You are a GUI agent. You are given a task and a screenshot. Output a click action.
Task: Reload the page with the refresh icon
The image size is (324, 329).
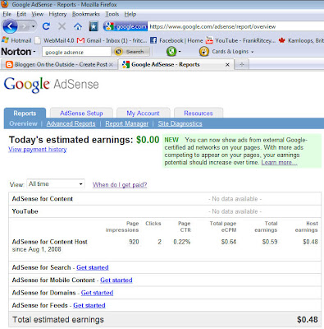[46, 26]
